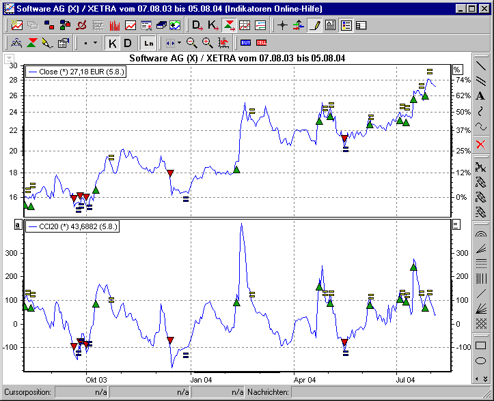
Task: Open the horizontal scroll range dropdown arrow
Action: click(179, 43)
